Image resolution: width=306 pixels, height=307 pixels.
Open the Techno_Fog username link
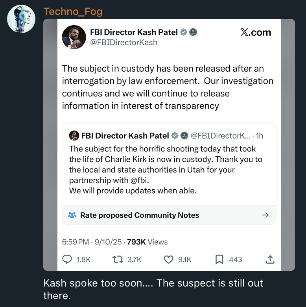pyautogui.click(x=73, y=11)
